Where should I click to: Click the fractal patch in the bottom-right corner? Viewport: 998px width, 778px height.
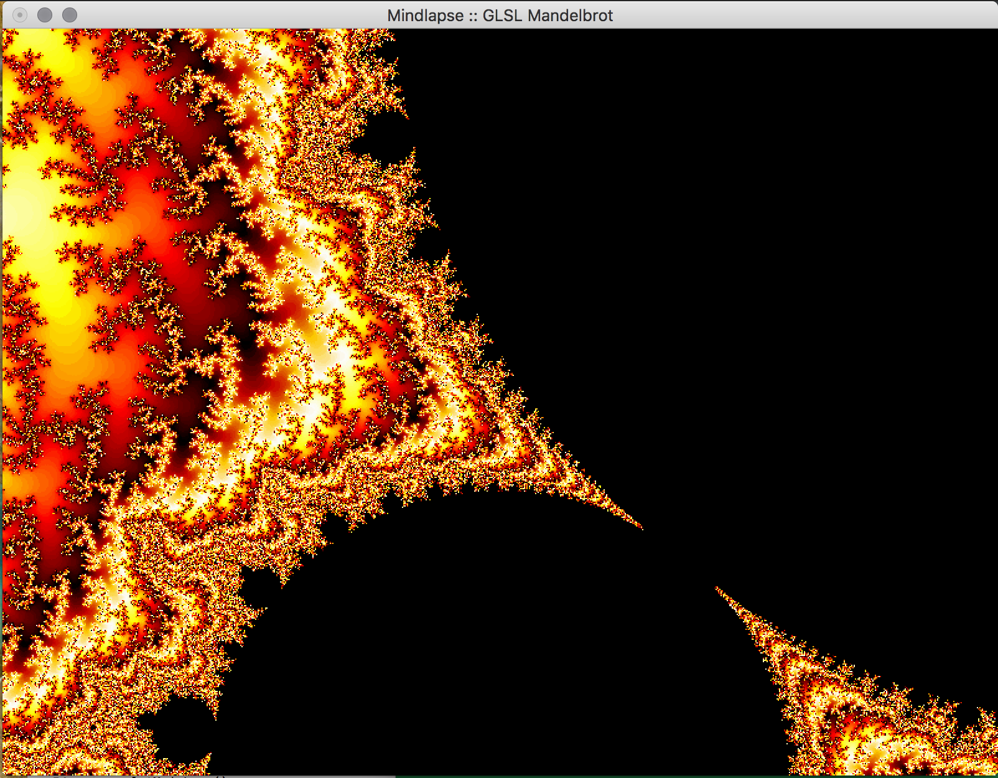(902, 728)
